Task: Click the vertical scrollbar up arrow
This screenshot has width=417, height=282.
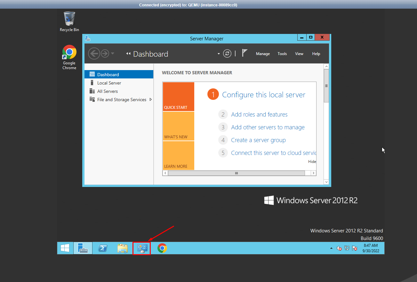Action: pyautogui.click(x=326, y=66)
